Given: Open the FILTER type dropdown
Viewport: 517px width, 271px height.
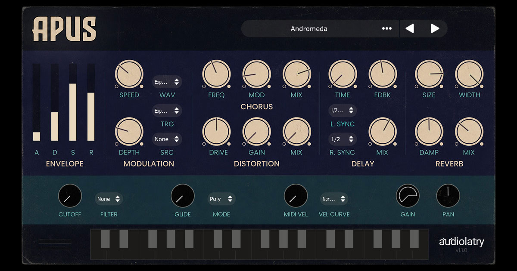Looking at the screenshot, I should [x=109, y=199].
